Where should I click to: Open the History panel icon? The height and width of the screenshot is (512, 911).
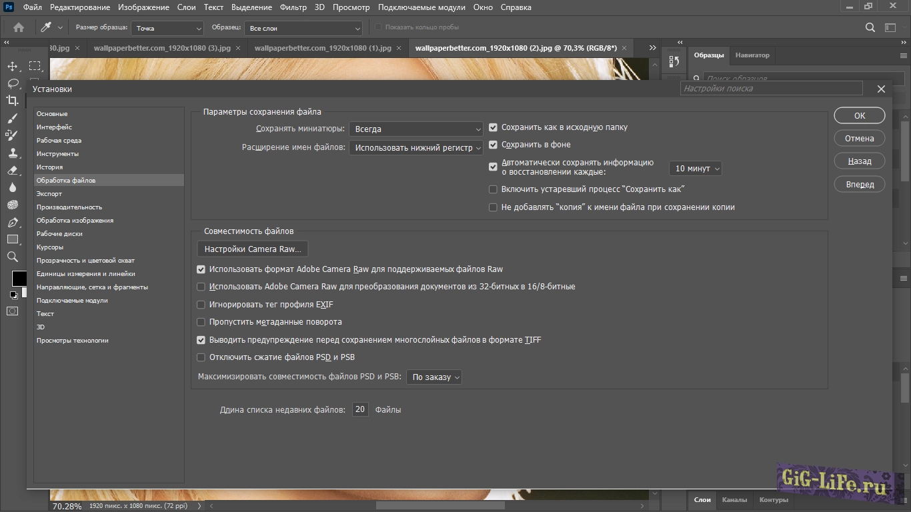coord(674,61)
